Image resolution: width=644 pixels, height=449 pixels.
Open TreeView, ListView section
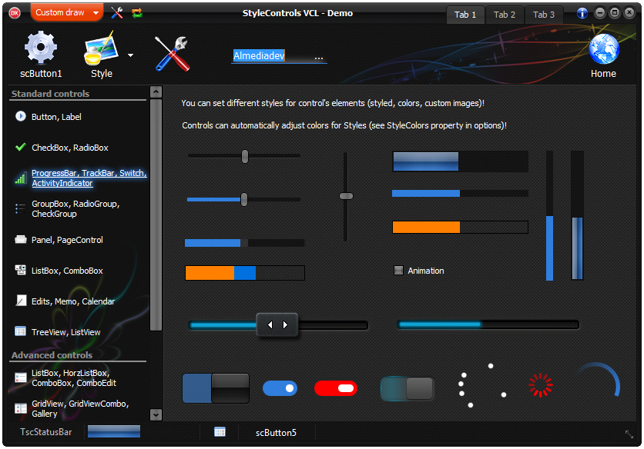(65, 332)
